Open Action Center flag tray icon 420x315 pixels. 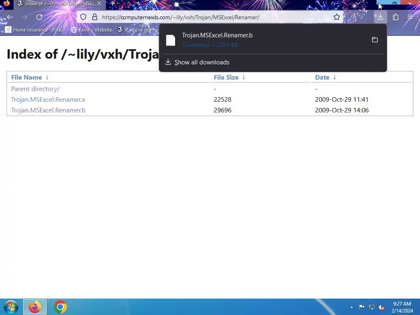tap(361, 307)
